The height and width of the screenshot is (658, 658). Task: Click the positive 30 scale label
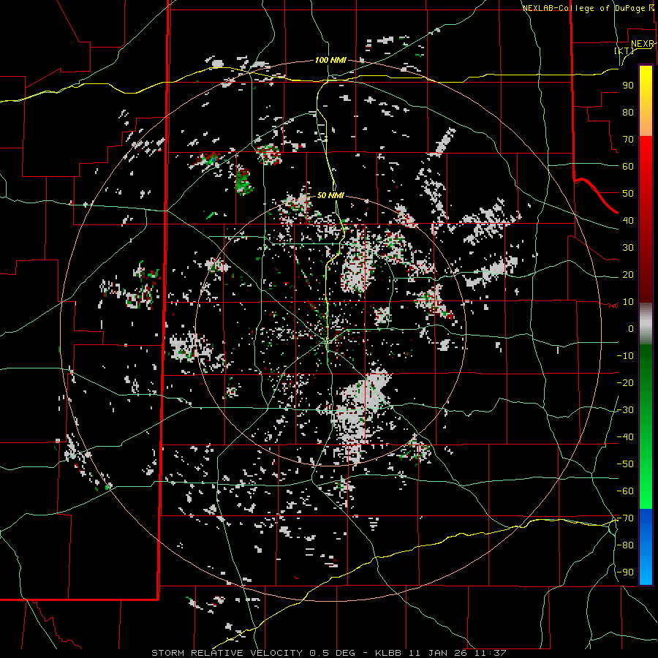click(628, 248)
